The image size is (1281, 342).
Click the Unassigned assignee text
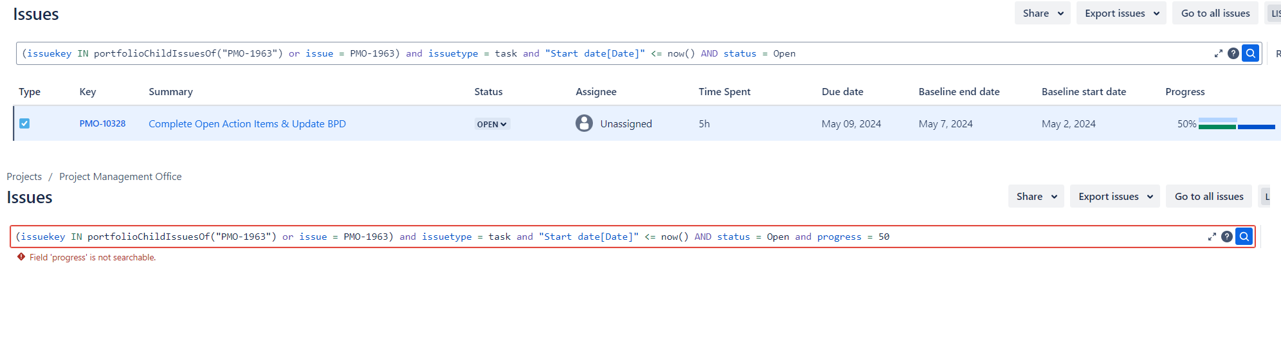click(626, 123)
